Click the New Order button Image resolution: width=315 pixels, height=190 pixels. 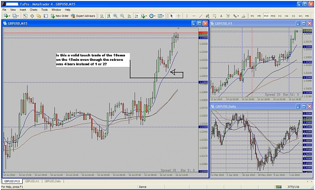point(59,16)
